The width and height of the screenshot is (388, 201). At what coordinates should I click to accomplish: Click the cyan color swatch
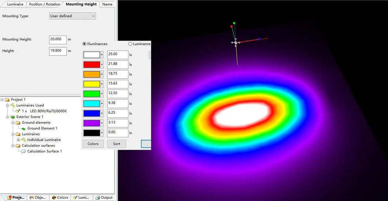(x=92, y=104)
